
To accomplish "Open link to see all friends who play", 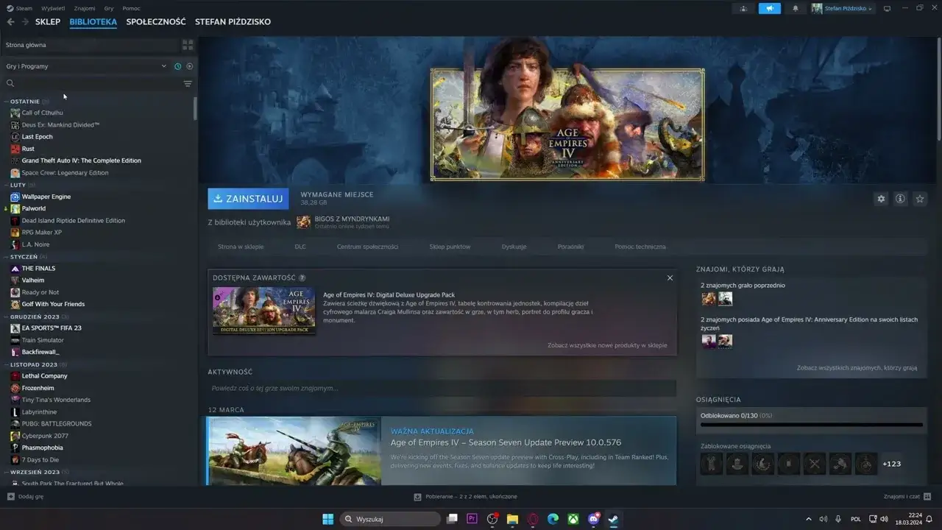I will [x=857, y=367].
